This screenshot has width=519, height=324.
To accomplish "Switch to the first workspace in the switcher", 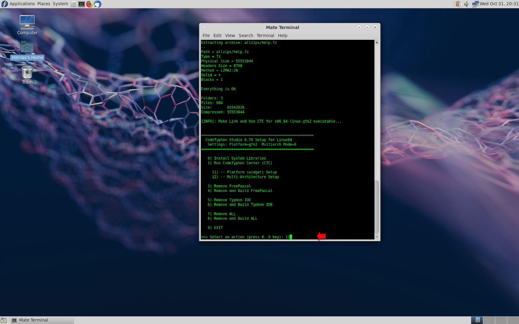I will coord(477,320).
